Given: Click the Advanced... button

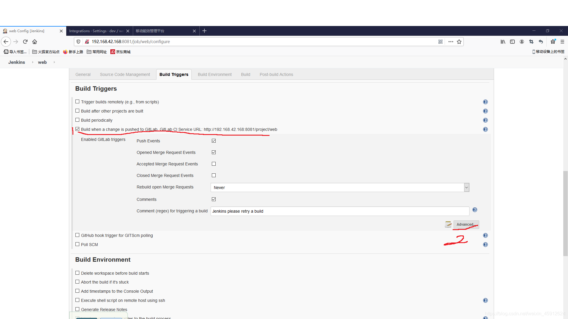Looking at the screenshot, I should coord(466,224).
